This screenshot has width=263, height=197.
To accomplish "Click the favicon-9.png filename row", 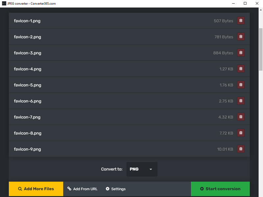I will coord(27,149).
